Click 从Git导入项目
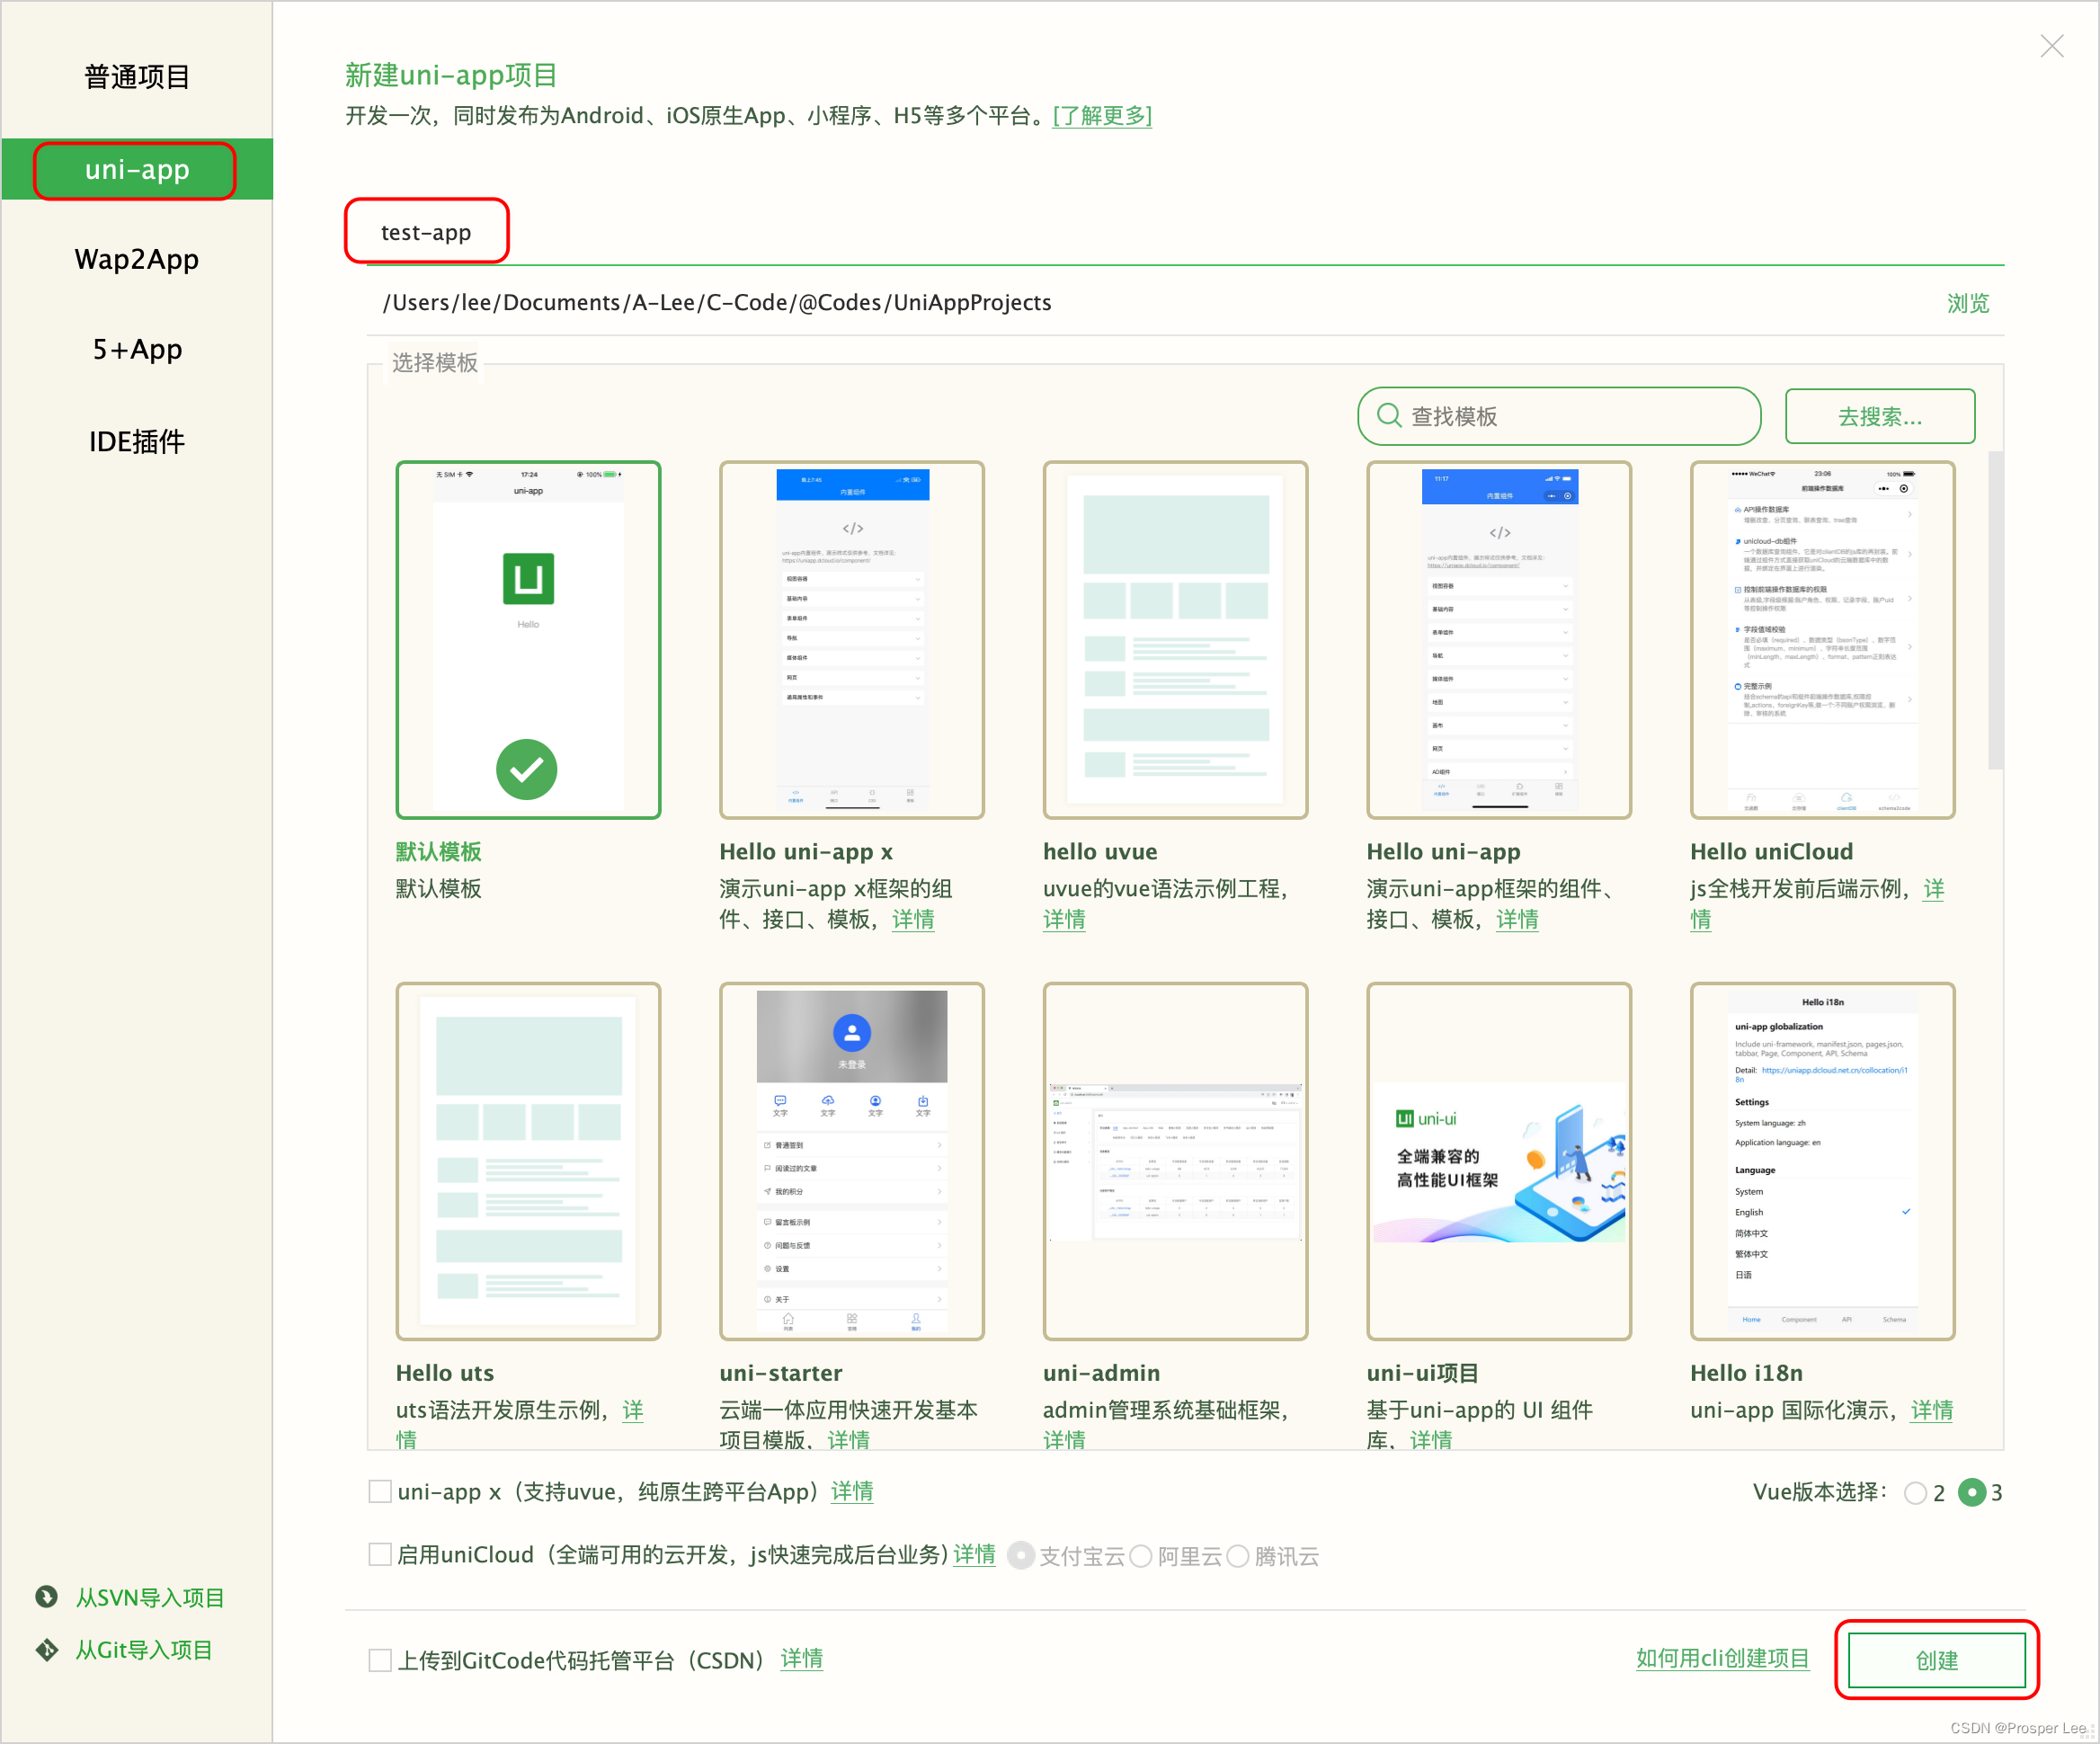Viewport: 2100px width, 1744px height. coord(144,1650)
